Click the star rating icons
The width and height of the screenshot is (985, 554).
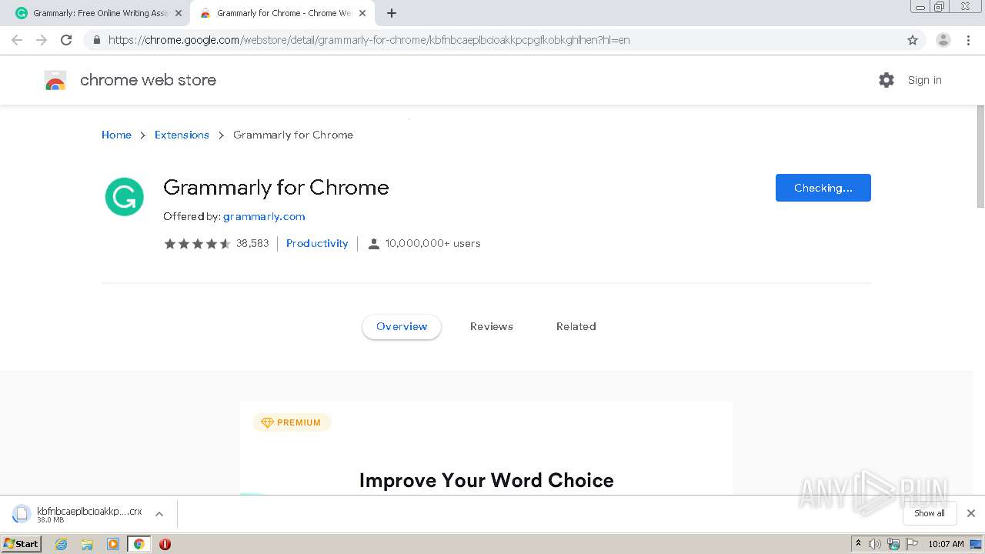pos(197,243)
